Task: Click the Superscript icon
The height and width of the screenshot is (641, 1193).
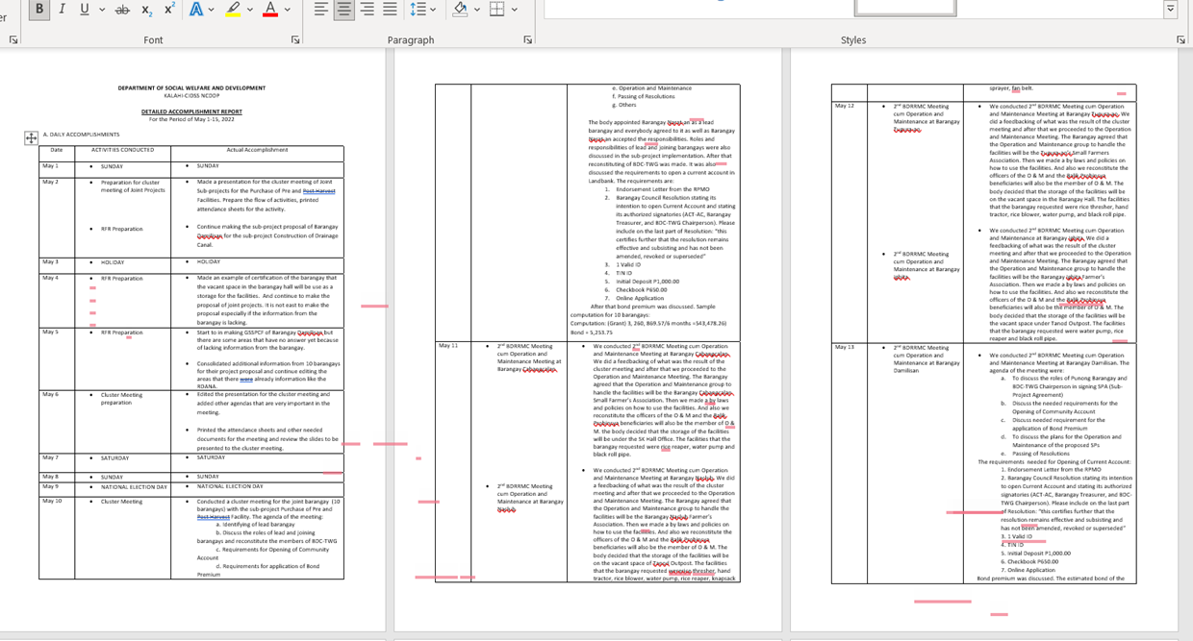Action: click(x=169, y=9)
